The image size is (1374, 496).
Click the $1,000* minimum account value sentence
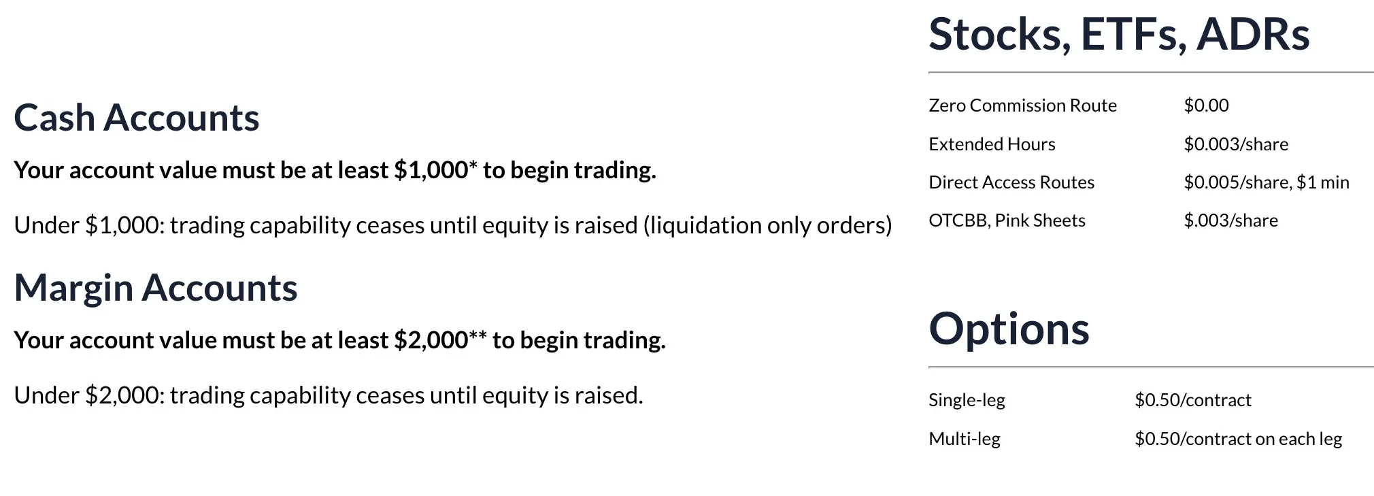tap(335, 170)
